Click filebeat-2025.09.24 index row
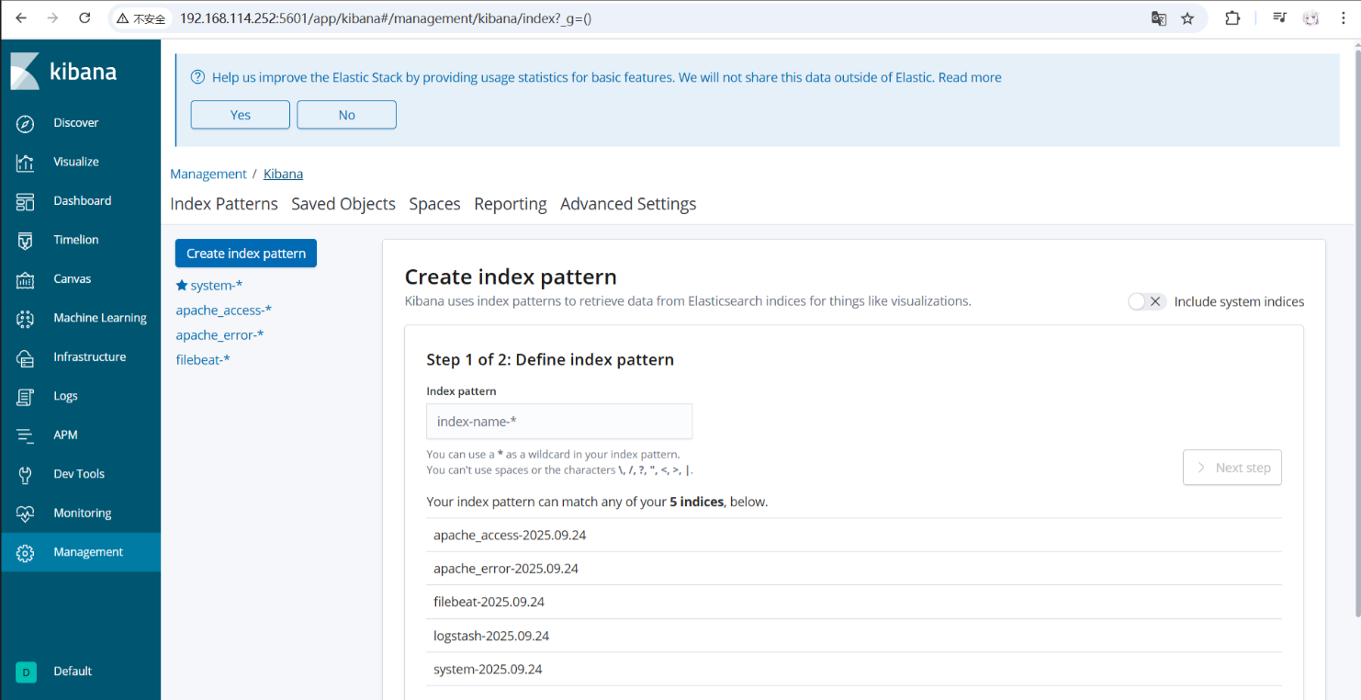Viewport: 1361px width, 700px height. (x=854, y=603)
